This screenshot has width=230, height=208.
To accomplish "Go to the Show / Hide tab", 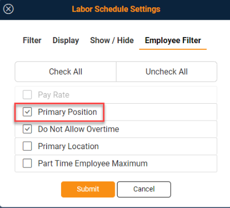I will tap(112, 40).
